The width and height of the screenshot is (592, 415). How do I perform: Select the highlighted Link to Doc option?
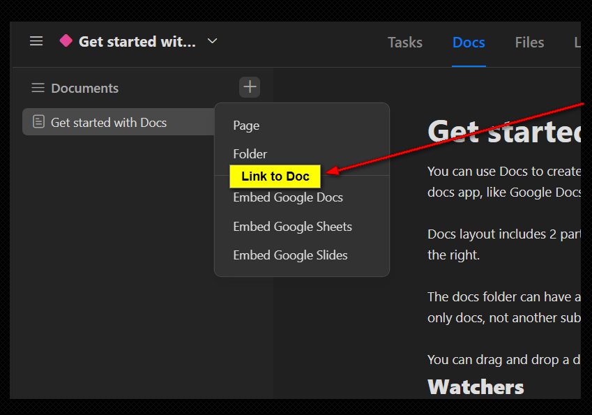(275, 176)
